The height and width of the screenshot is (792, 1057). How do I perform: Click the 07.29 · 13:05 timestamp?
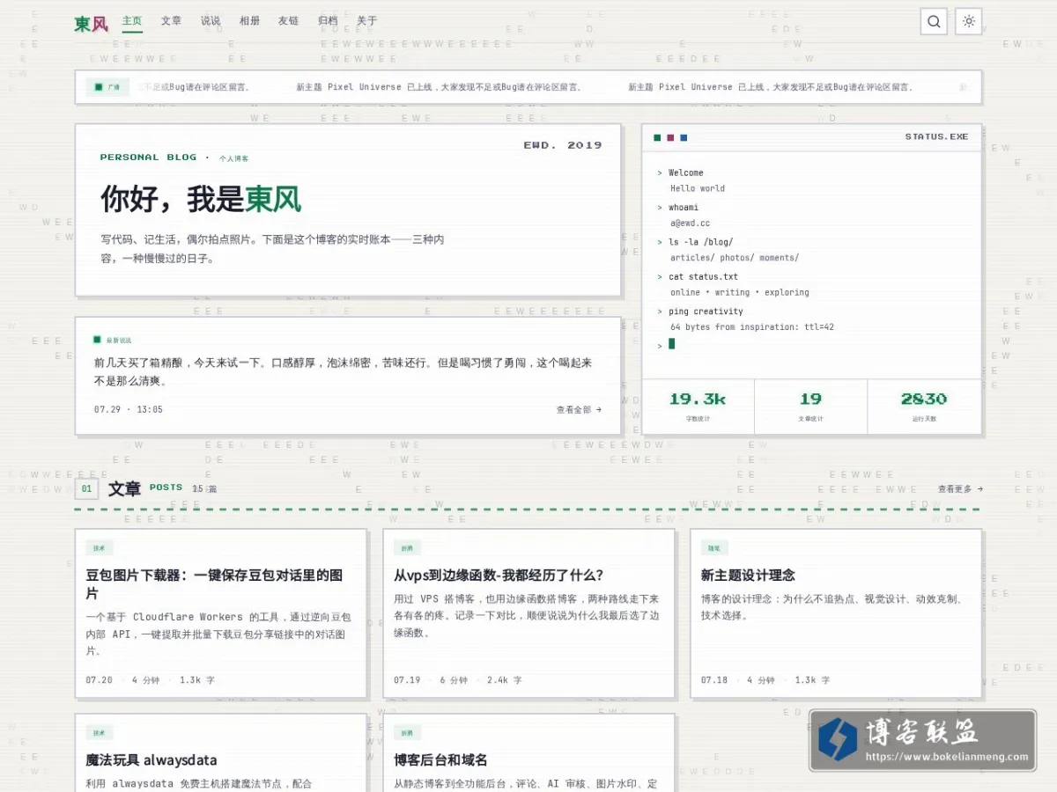point(129,409)
